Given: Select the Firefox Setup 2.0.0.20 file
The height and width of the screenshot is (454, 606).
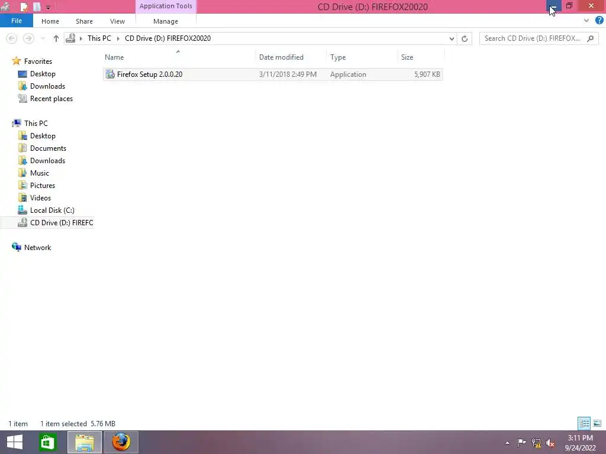Looking at the screenshot, I should (273, 74).
